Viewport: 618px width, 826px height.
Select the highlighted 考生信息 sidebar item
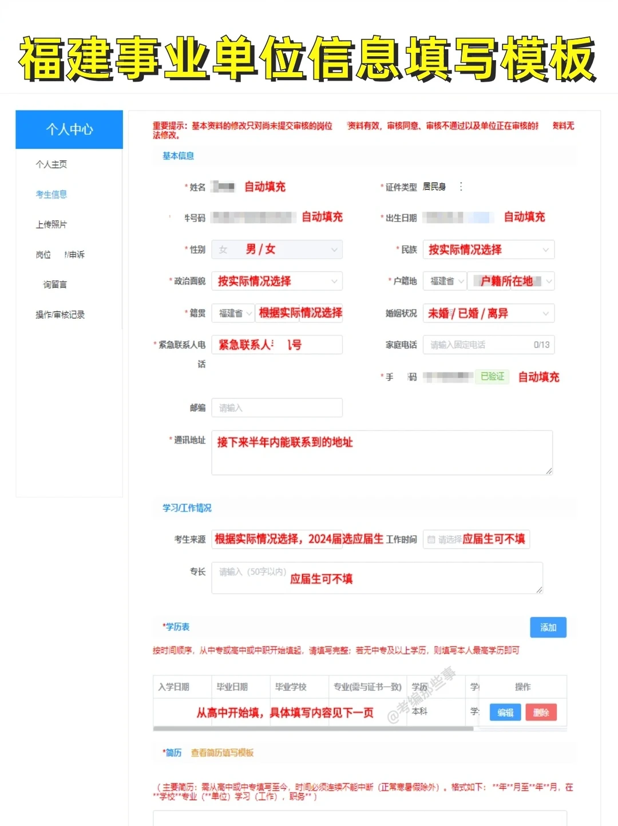50,195
